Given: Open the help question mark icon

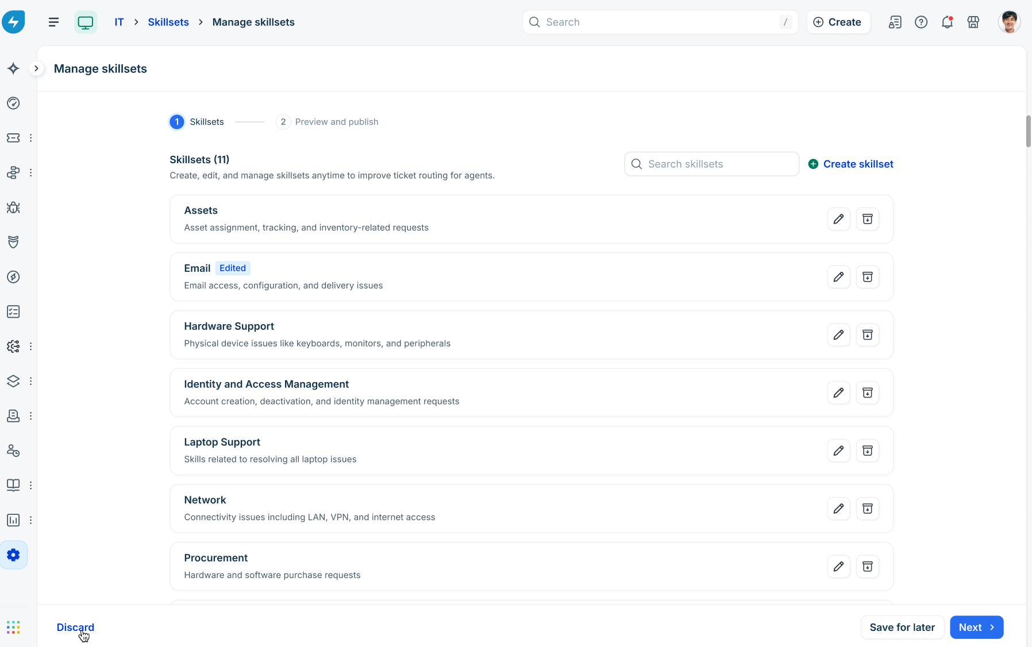Looking at the screenshot, I should (x=921, y=22).
